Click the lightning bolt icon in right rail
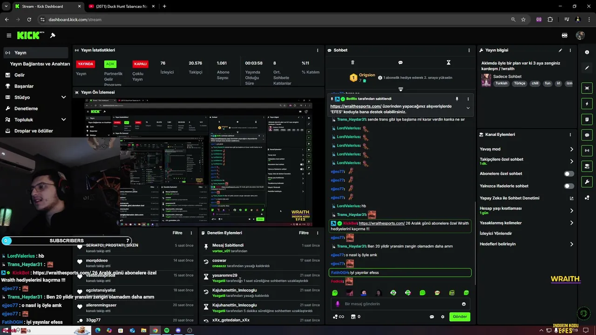Image resolution: width=596 pixels, height=335 pixels. point(587,104)
